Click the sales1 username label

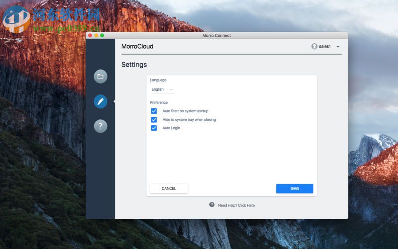[325, 46]
